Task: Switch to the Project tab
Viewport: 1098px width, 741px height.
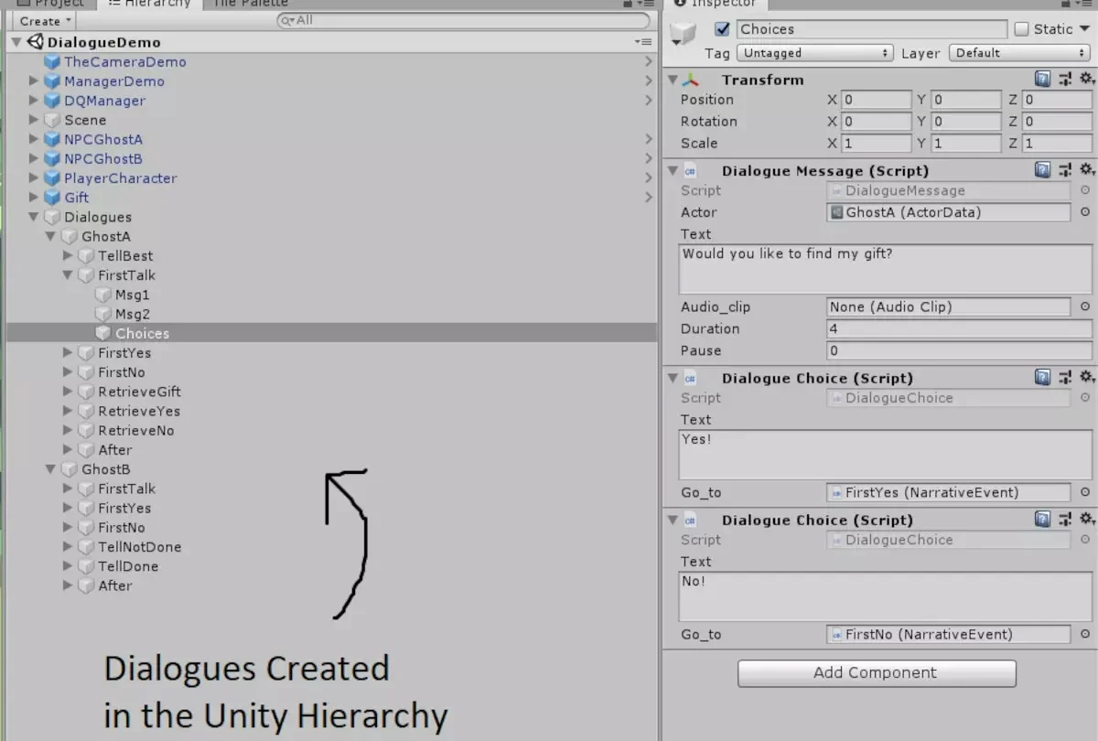Action: click(x=51, y=4)
